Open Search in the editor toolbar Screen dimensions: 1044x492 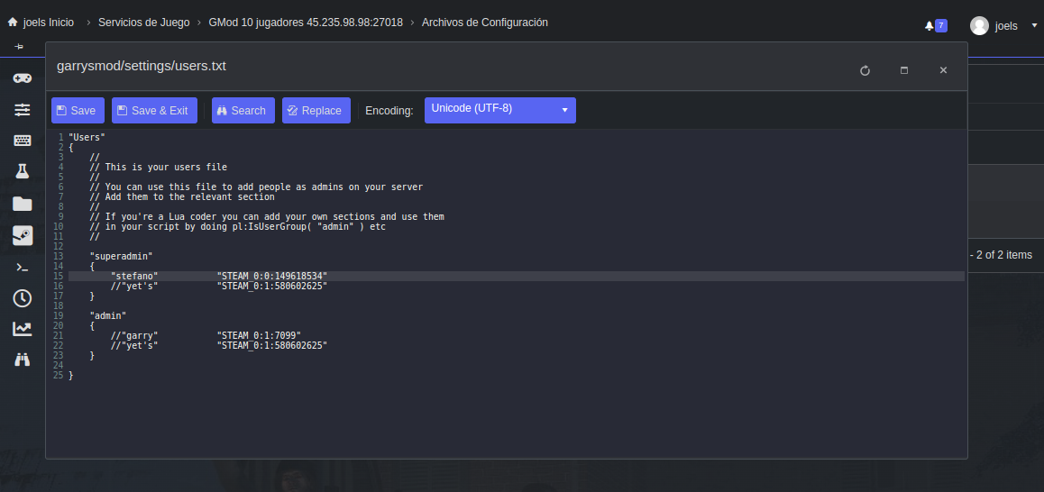[x=243, y=111]
